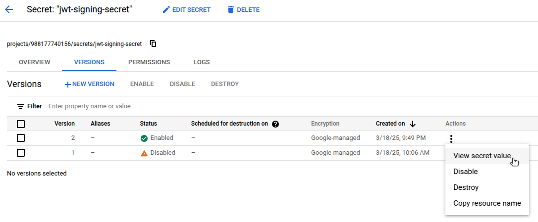Click the back arrow icon
This screenshot has height=222, width=538.
click(9, 9)
